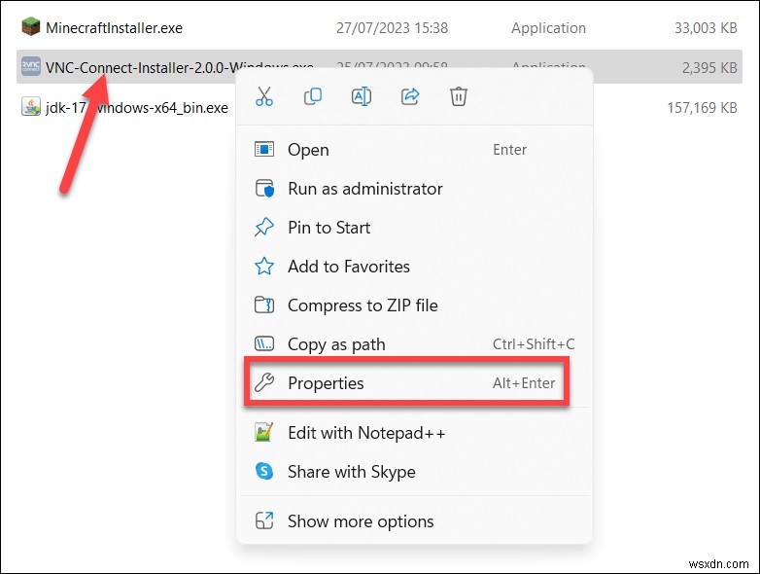Click the shield icon beside Run as administrator
Image resolution: width=760 pixels, height=574 pixels.
pyautogui.click(x=264, y=189)
